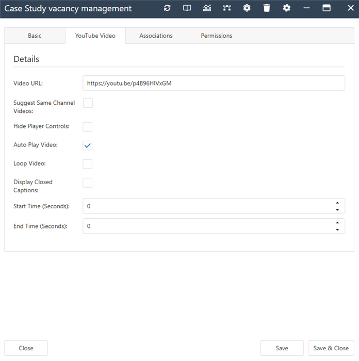Check the Hide Player Controls box
This screenshot has width=359, height=361.
(88, 127)
